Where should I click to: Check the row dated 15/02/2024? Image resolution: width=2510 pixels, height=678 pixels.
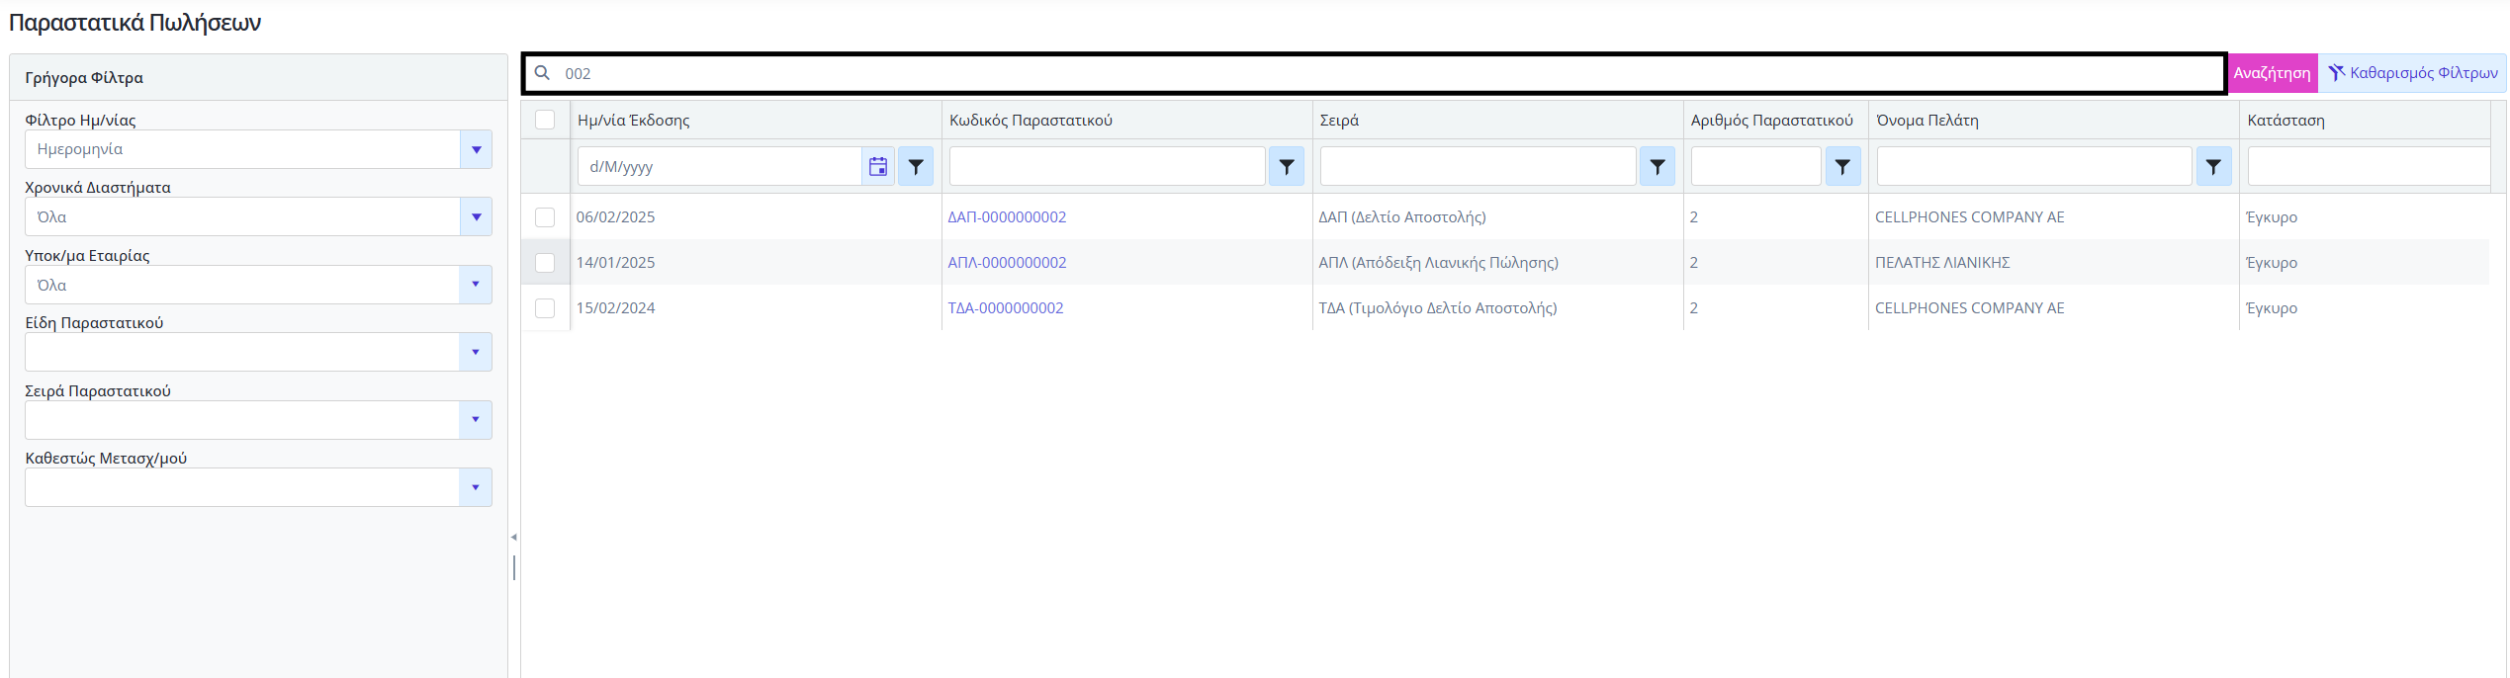(x=545, y=308)
